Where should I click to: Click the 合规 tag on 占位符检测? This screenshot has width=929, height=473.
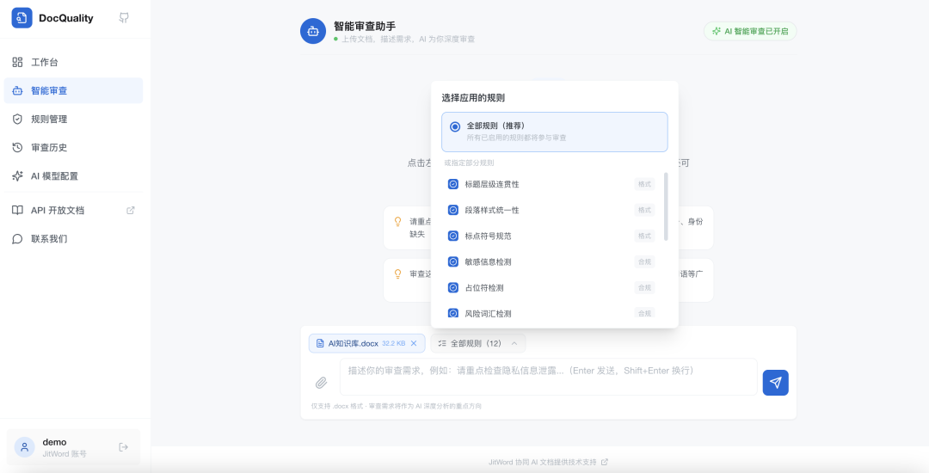(x=644, y=288)
